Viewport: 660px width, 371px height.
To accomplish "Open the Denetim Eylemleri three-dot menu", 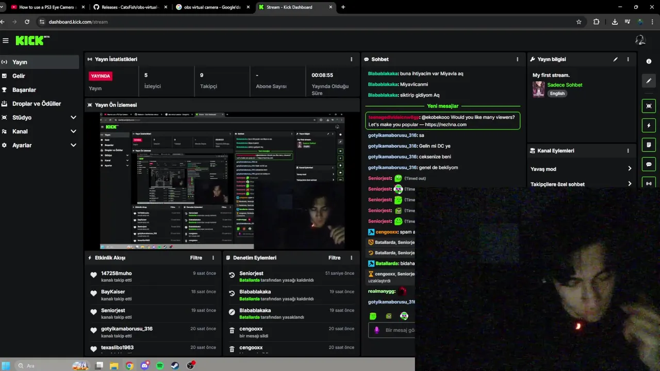I will (x=352, y=258).
